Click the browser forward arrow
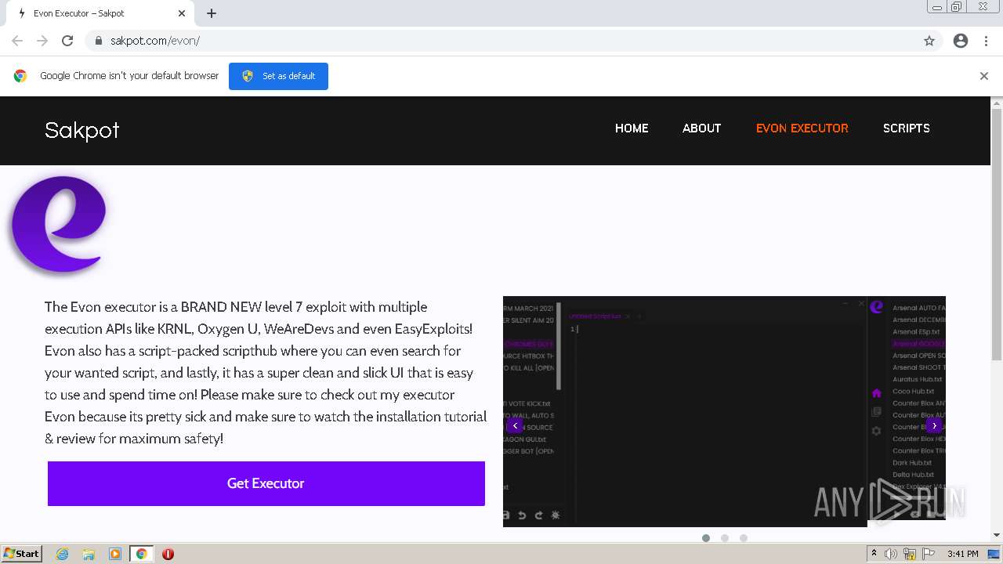Image resolution: width=1003 pixels, height=564 pixels. pyautogui.click(x=42, y=41)
